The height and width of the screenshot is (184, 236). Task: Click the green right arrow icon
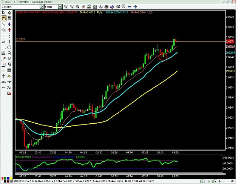(x=9, y=82)
